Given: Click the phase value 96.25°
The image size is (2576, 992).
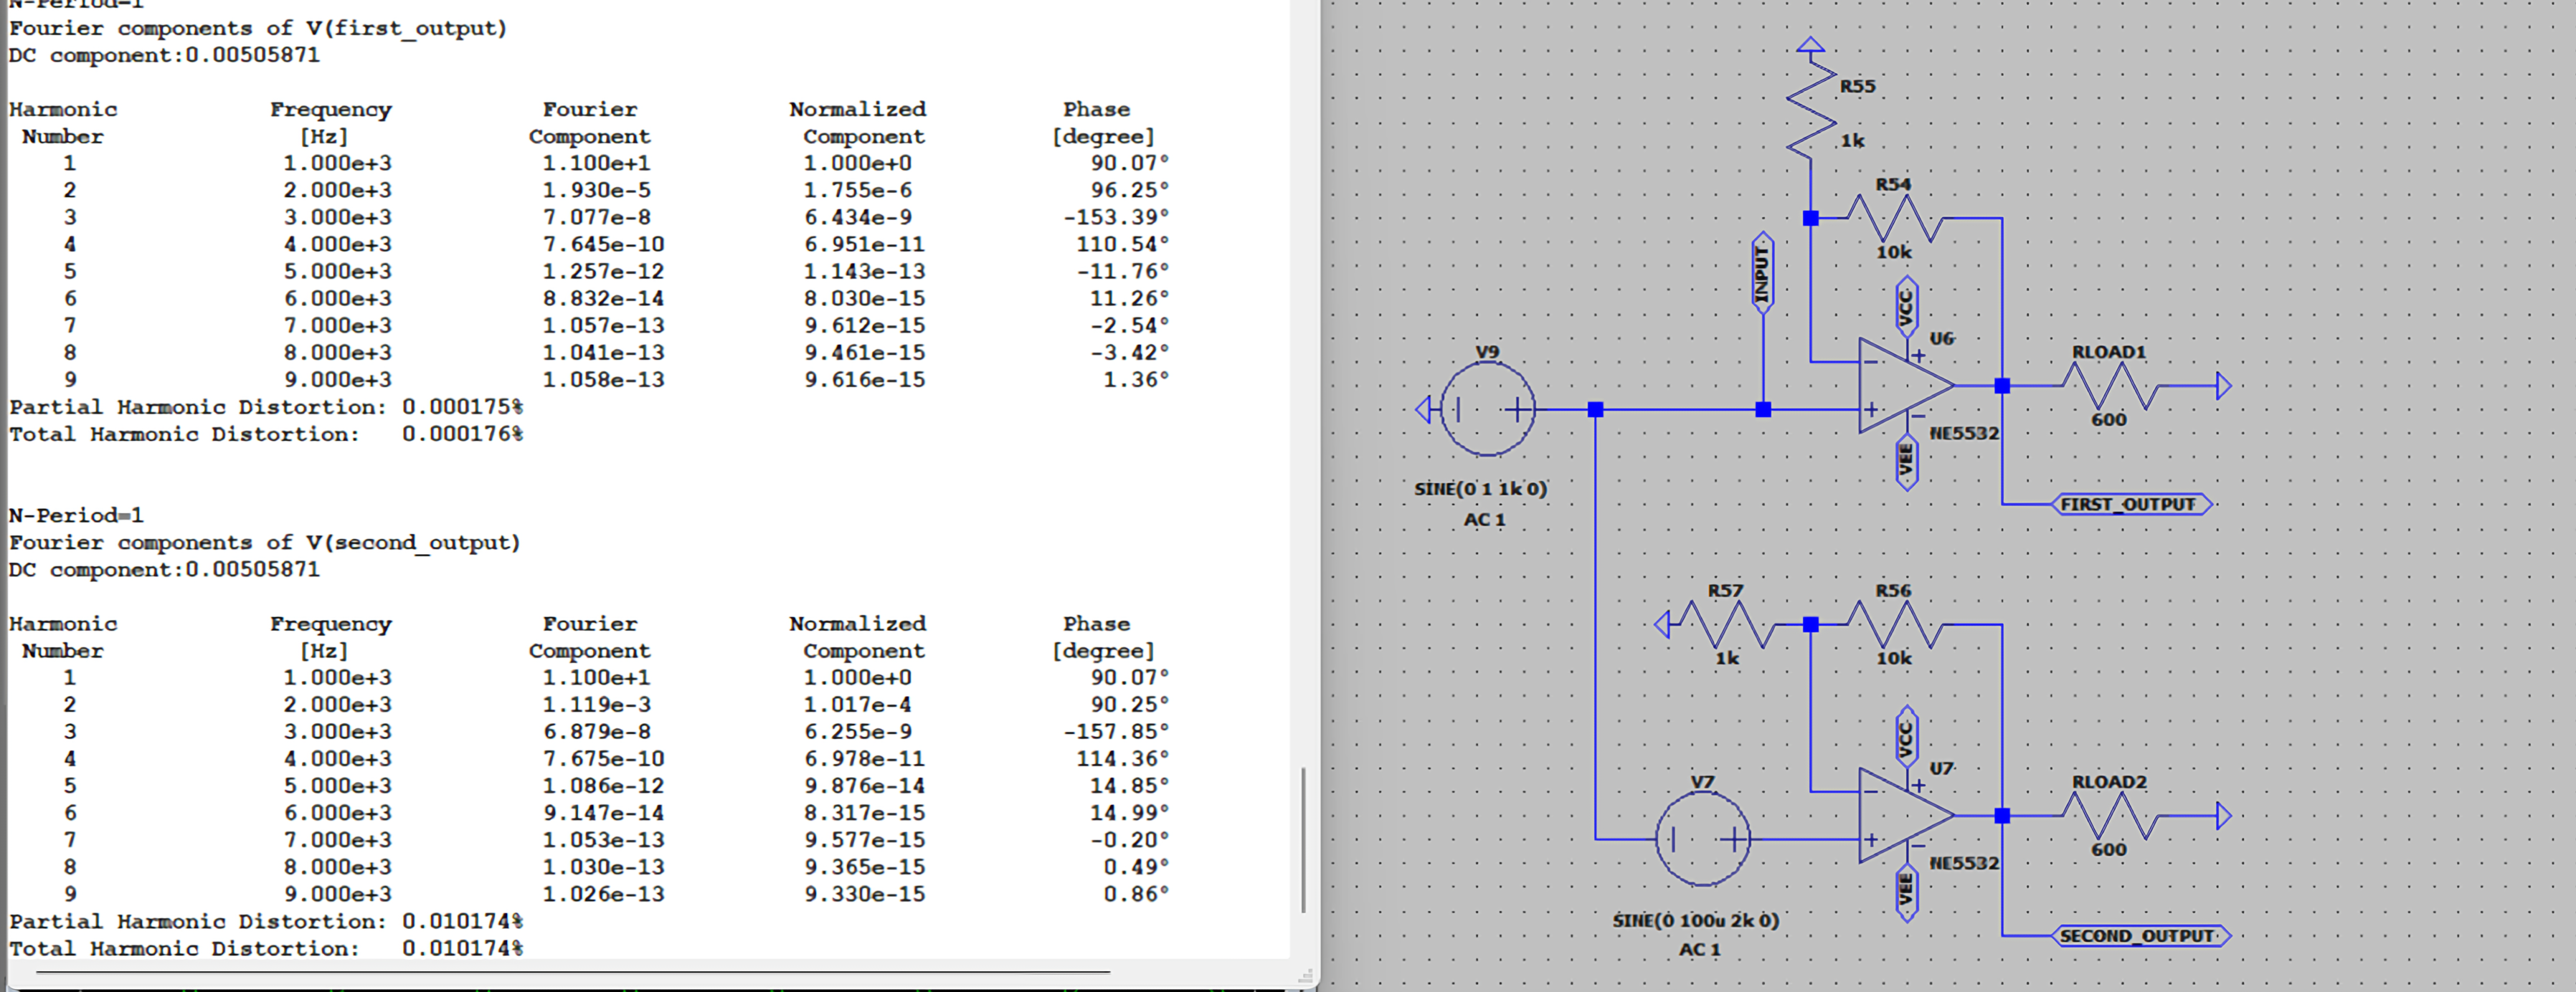Looking at the screenshot, I should click(x=1130, y=190).
